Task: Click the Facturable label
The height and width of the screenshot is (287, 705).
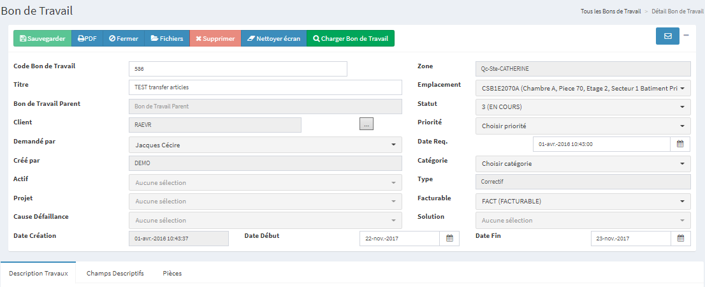Action: [x=434, y=198]
